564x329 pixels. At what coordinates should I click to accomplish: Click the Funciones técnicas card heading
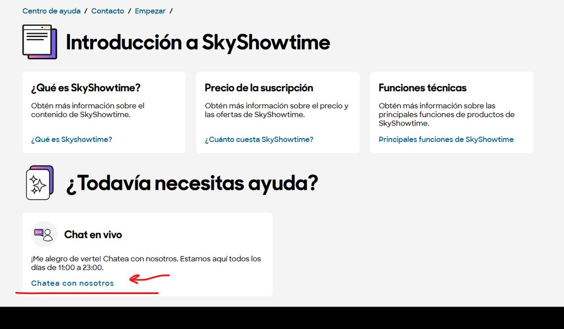pyautogui.click(x=422, y=88)
